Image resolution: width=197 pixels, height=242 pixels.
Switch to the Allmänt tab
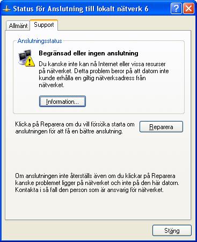point(18,26)
